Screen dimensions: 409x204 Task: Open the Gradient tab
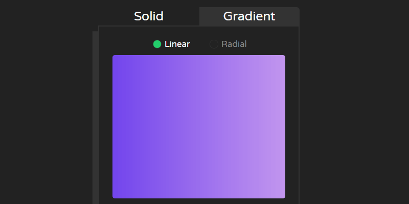tap(249, 16)
